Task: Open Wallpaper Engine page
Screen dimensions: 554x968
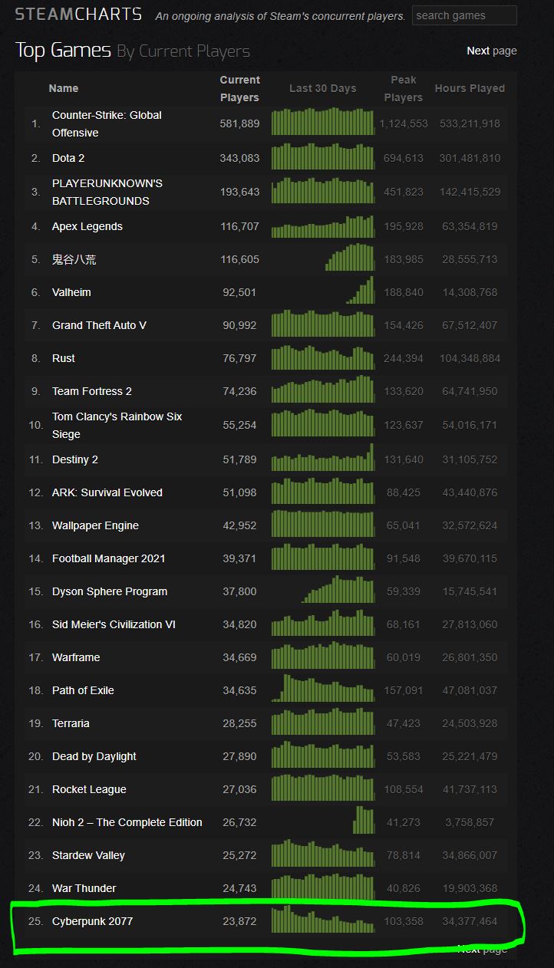Action: coord(95,525)
